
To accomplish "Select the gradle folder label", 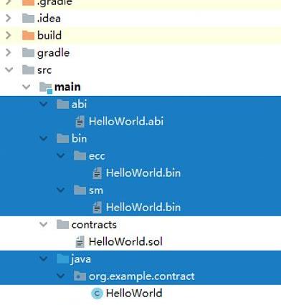I will pos(53,53).
